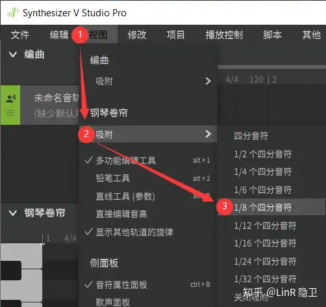Choose 1/2 个四分音符 snap option
Screen dimensions: 326x307
click(x=271, y=154)
